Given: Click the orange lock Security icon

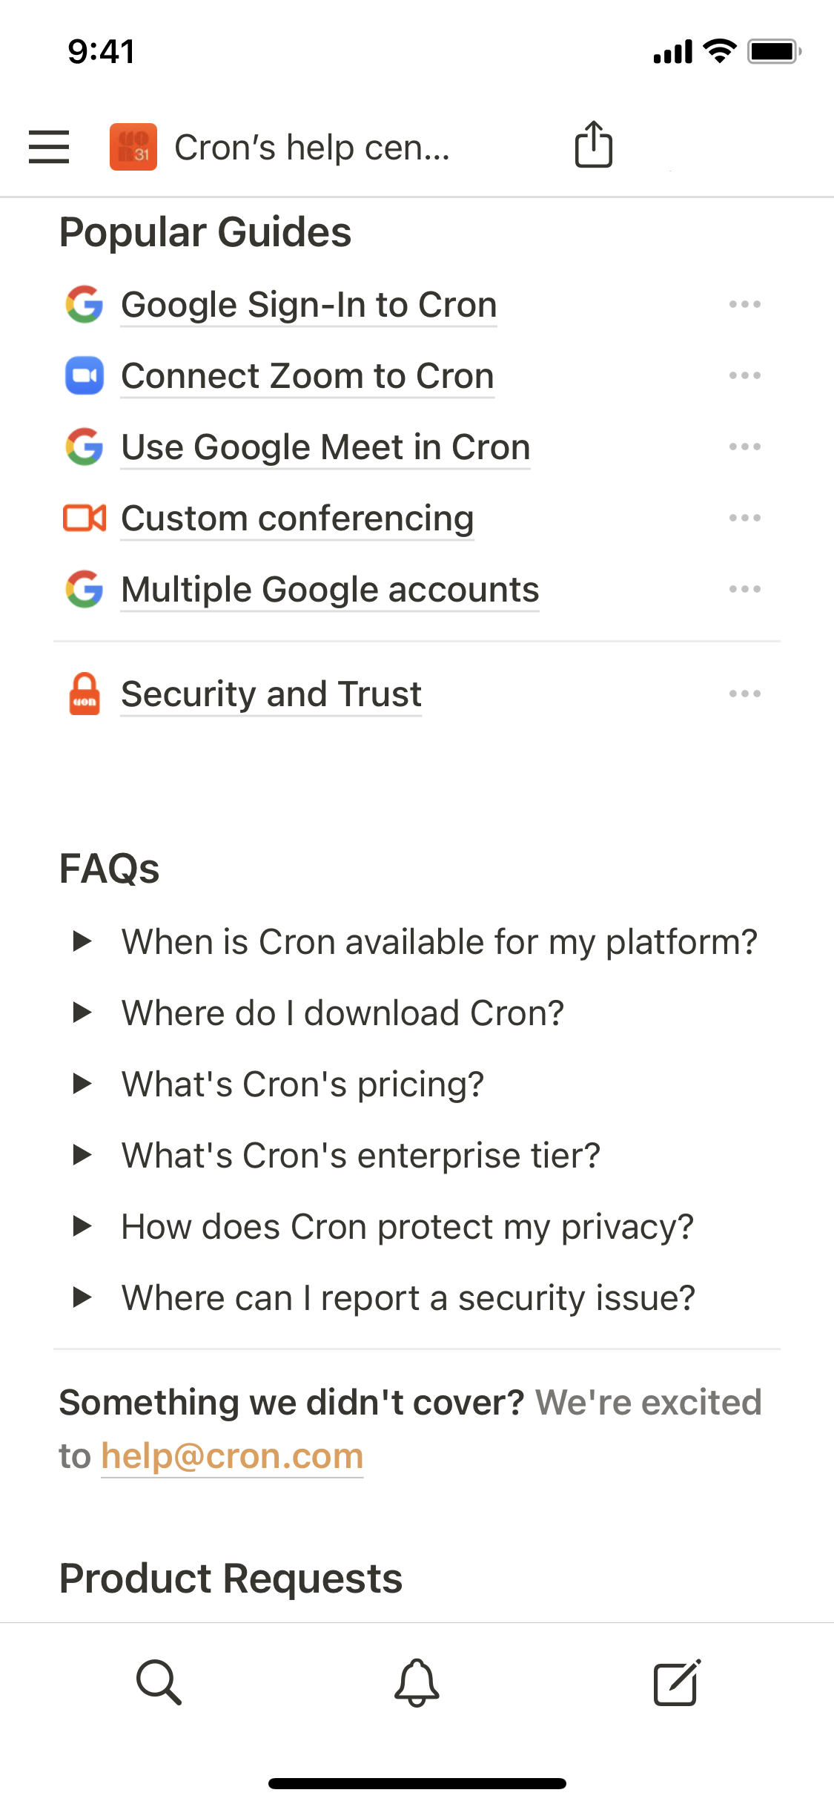Looking at the screenshot, I should pyautogui.click(x=85, y=694).
